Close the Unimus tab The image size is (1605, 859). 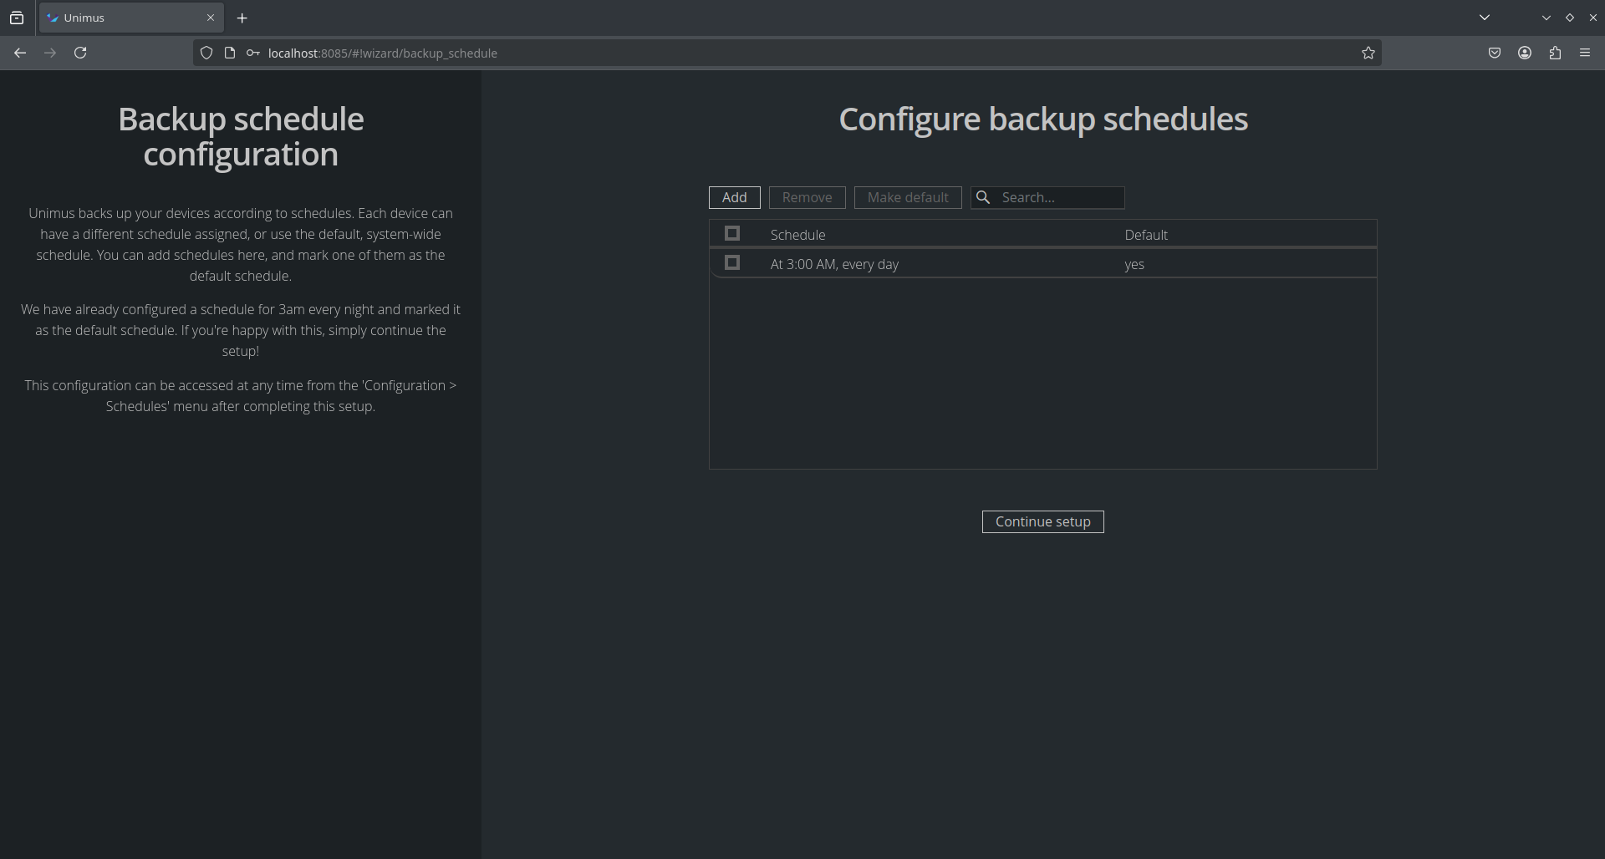[x=211, y=18]
